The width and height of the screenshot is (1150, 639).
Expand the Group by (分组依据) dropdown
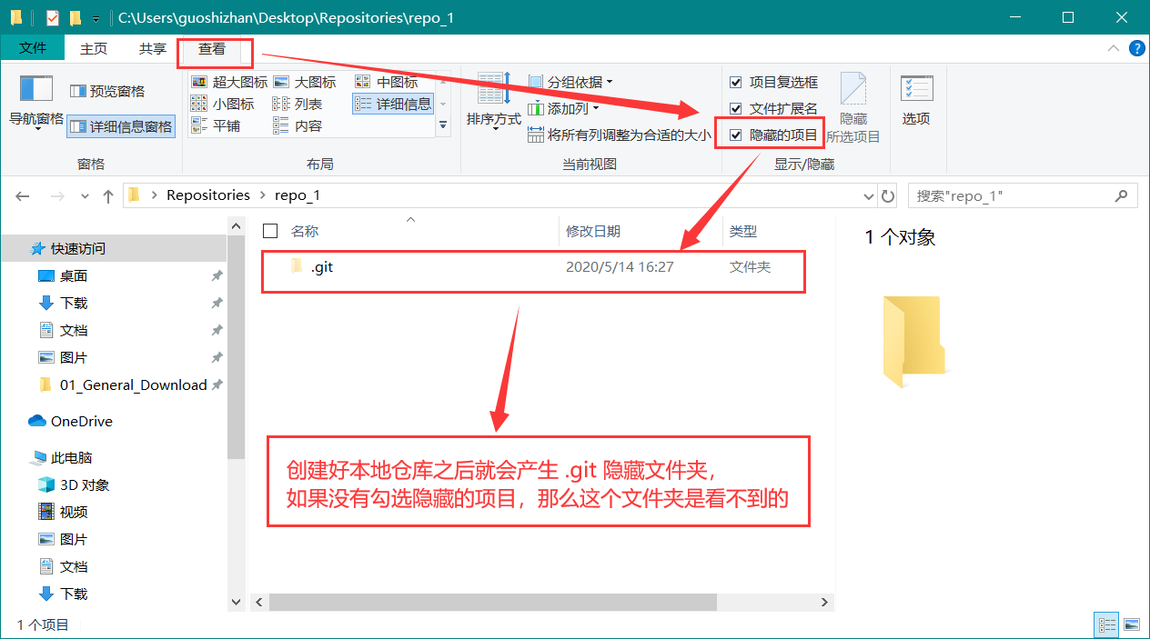coord(571,83)
